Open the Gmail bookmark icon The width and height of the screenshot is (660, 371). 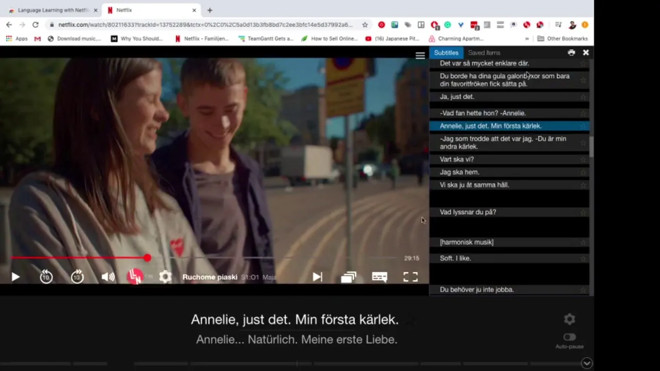coord(37,39)
